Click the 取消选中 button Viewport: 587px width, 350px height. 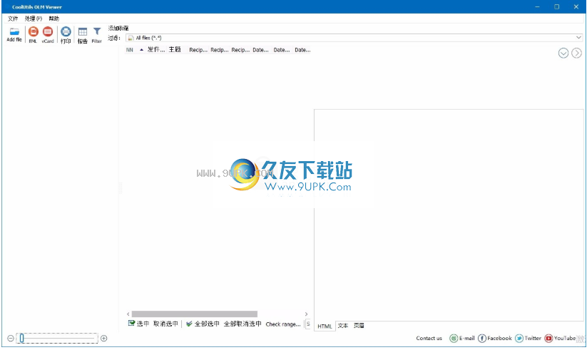(x=166, y=324)
